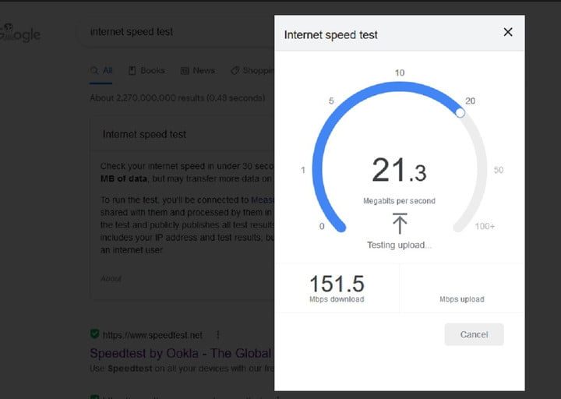The height and width of the screenshot is (399, 561).
Task: Click the About link in speed test card
Action: pos(111,278)
